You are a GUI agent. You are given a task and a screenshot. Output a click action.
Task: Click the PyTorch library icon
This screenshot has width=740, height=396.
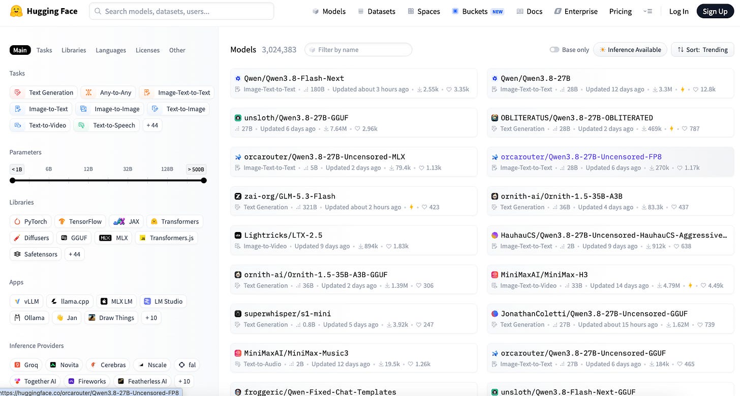[x=18, y=221]
